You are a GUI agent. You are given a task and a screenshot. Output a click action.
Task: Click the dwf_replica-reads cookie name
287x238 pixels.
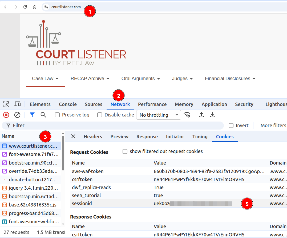pos(91,187)
